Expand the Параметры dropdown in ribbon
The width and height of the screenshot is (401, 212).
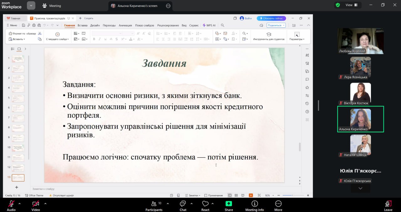297,39
